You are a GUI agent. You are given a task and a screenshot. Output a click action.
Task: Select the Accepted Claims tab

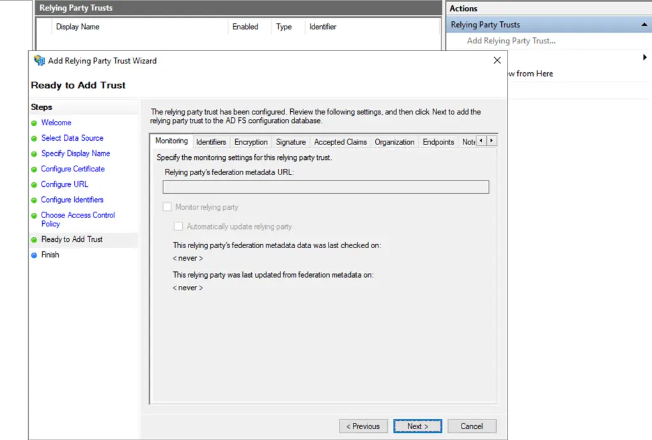pyautogui.click(x=340, y=142)
